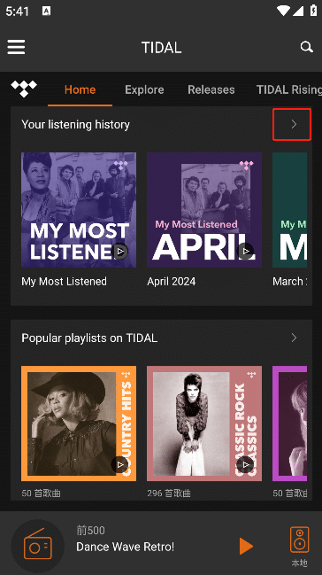
Task: Play the Classic Rock Classics overlay button
Action: click(246, 465)
